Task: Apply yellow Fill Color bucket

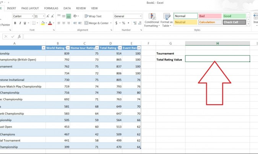Action: coord(43,23)
